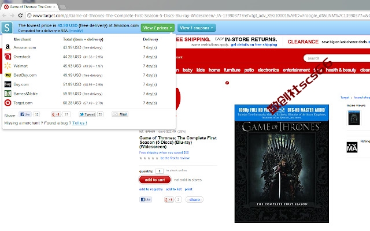Open the BestBuy.com merchant link
This screenshot has height=231, width=370.
(25, 75)
